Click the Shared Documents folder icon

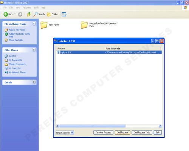(6, 65)
